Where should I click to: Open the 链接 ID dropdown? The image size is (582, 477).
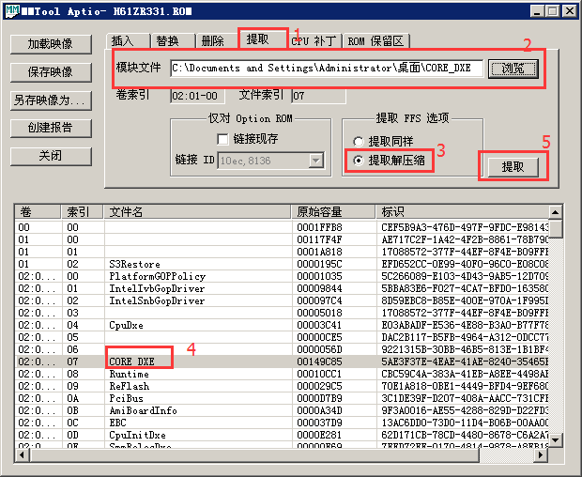click(x=315, y=161)
